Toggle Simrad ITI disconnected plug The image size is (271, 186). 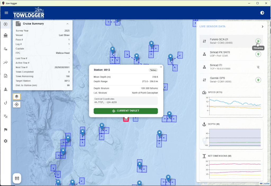tap(258, 67)
